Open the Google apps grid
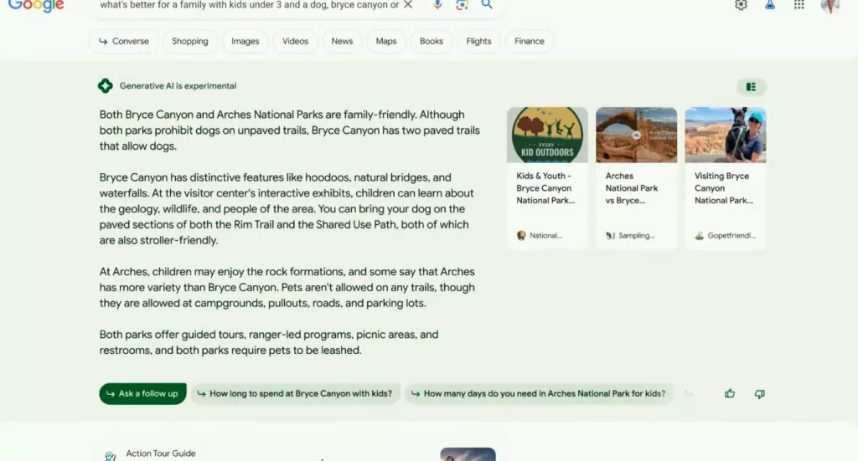The width and height of the screenshot is (858, 461). pyautogui.click(x=799, y=5)
